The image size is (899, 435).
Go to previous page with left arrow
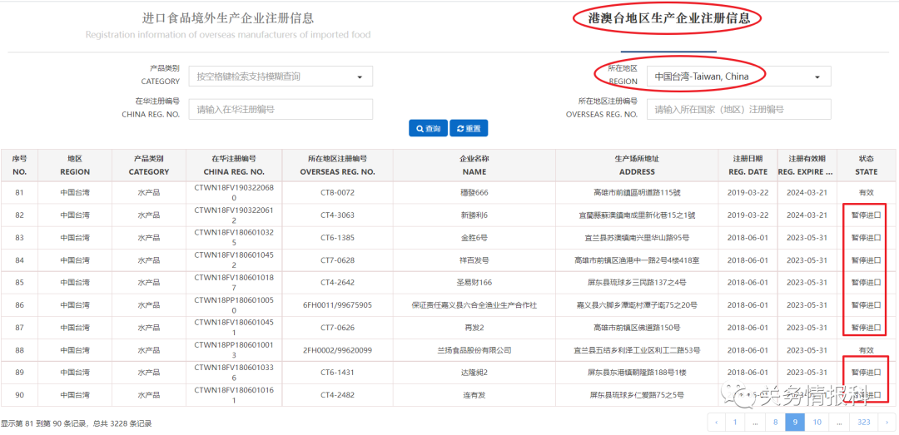(x=715, y=423)
